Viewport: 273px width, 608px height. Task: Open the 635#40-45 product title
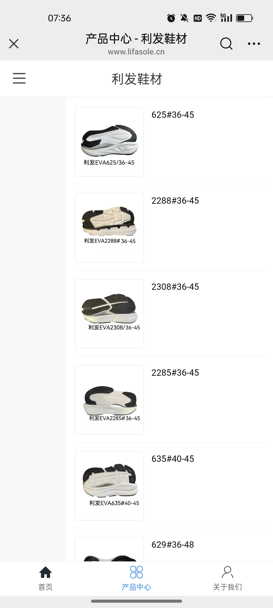[x=173, y=459]
